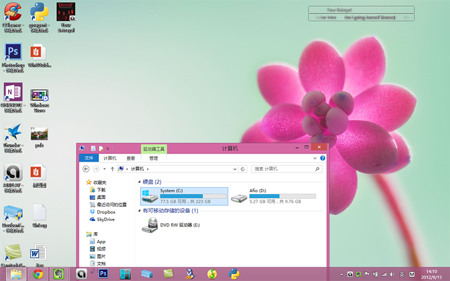450x281 pixels.
Task: Open 桌面 in the navigation pane
Action: [x=97, y=197]
